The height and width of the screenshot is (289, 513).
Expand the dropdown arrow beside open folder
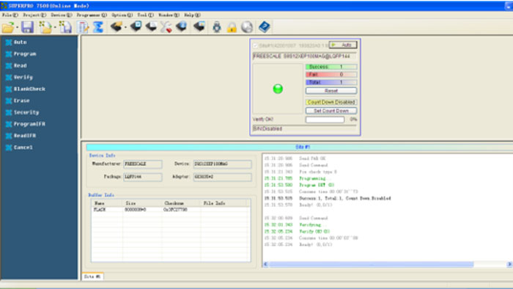coord(17,27)
